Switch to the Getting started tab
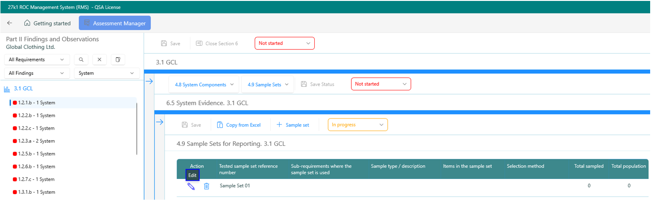The width and height of the screenshot is (652, 214). [47, 23]
